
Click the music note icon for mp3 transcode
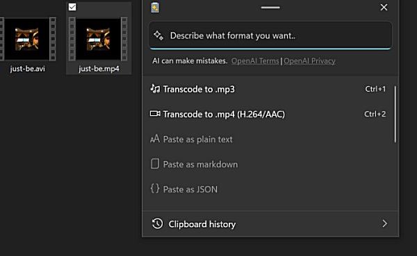pyautogui.click(x=155, y=89)
